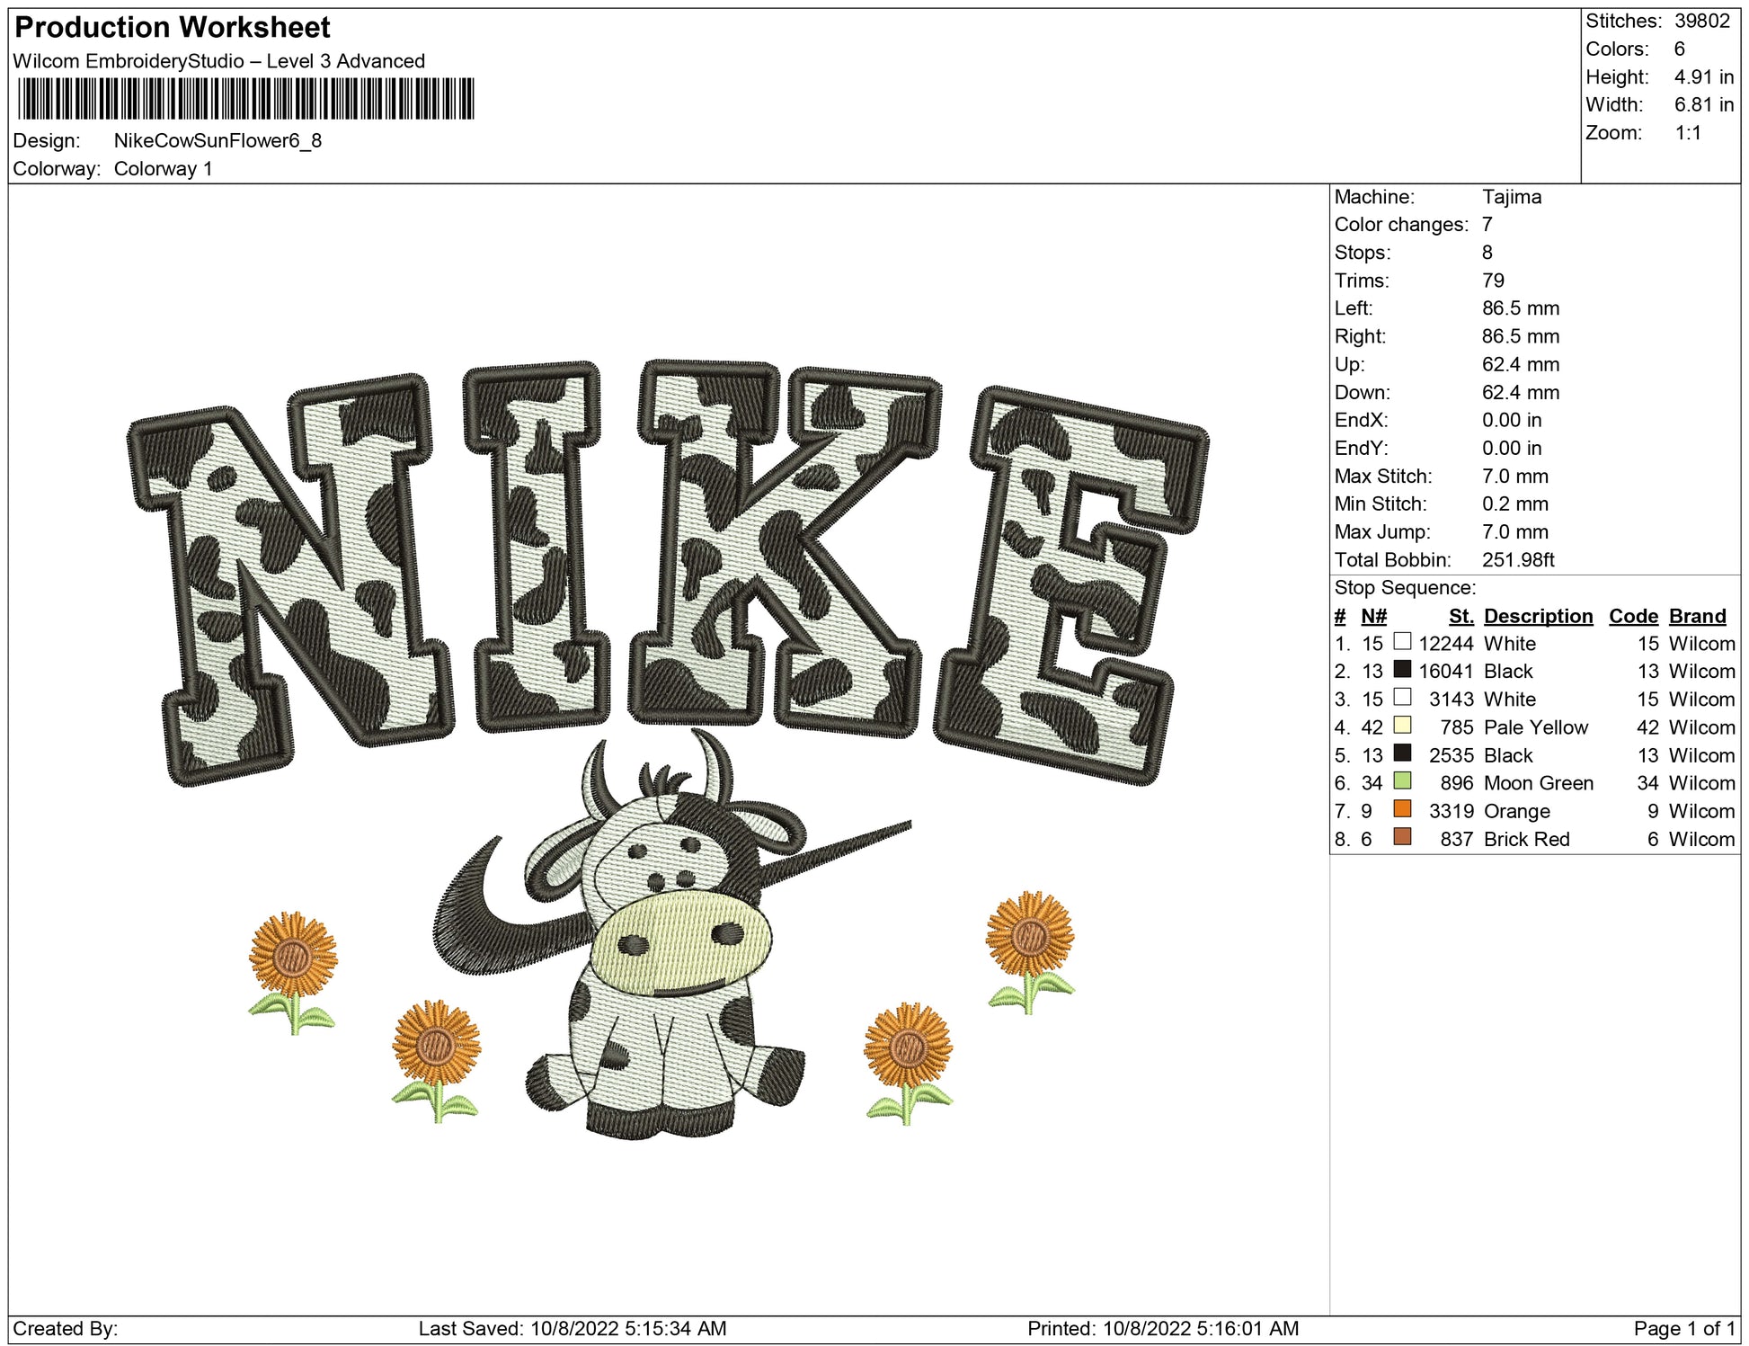This screenshot has width=1749, height=1346.
Task: Click the White swatch in stop row 1
Action: 1402,642
